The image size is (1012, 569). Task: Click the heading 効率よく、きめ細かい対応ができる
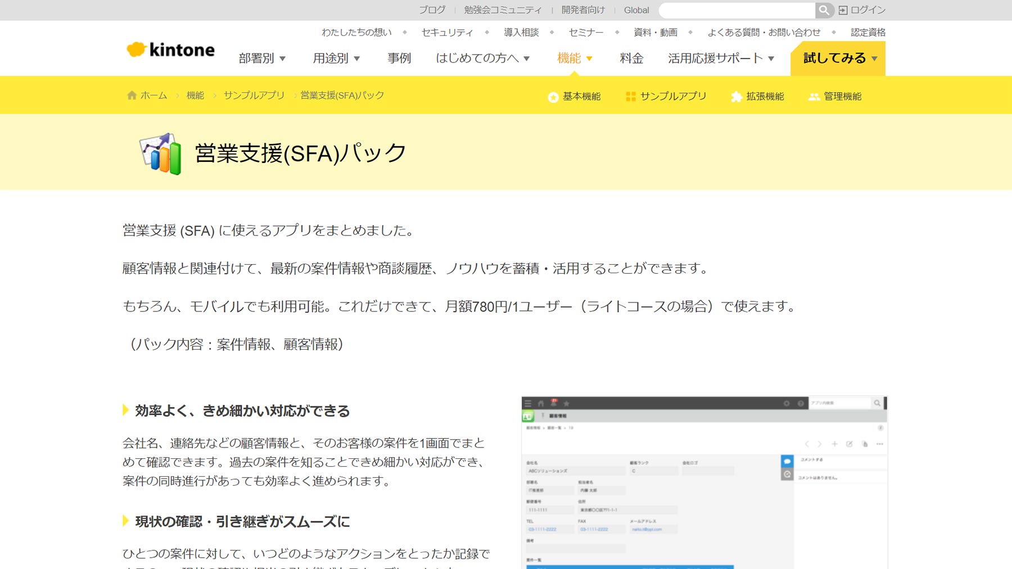(242, 410)
